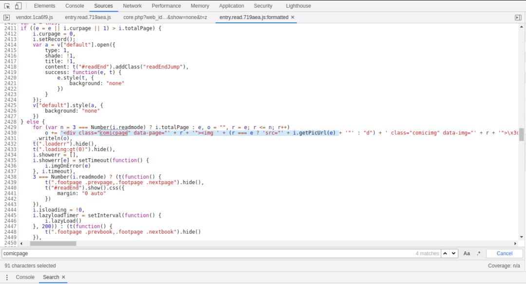Open the drawer three-dot menu
The width and height of the screenshot is (526, 284).
pyautogui.click(x=7, y=277)
